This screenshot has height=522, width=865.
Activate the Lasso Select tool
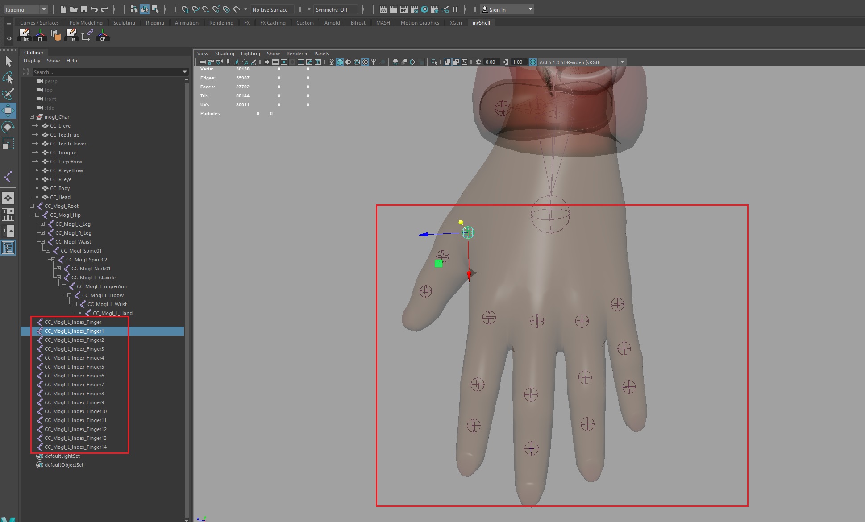point(8,78)
